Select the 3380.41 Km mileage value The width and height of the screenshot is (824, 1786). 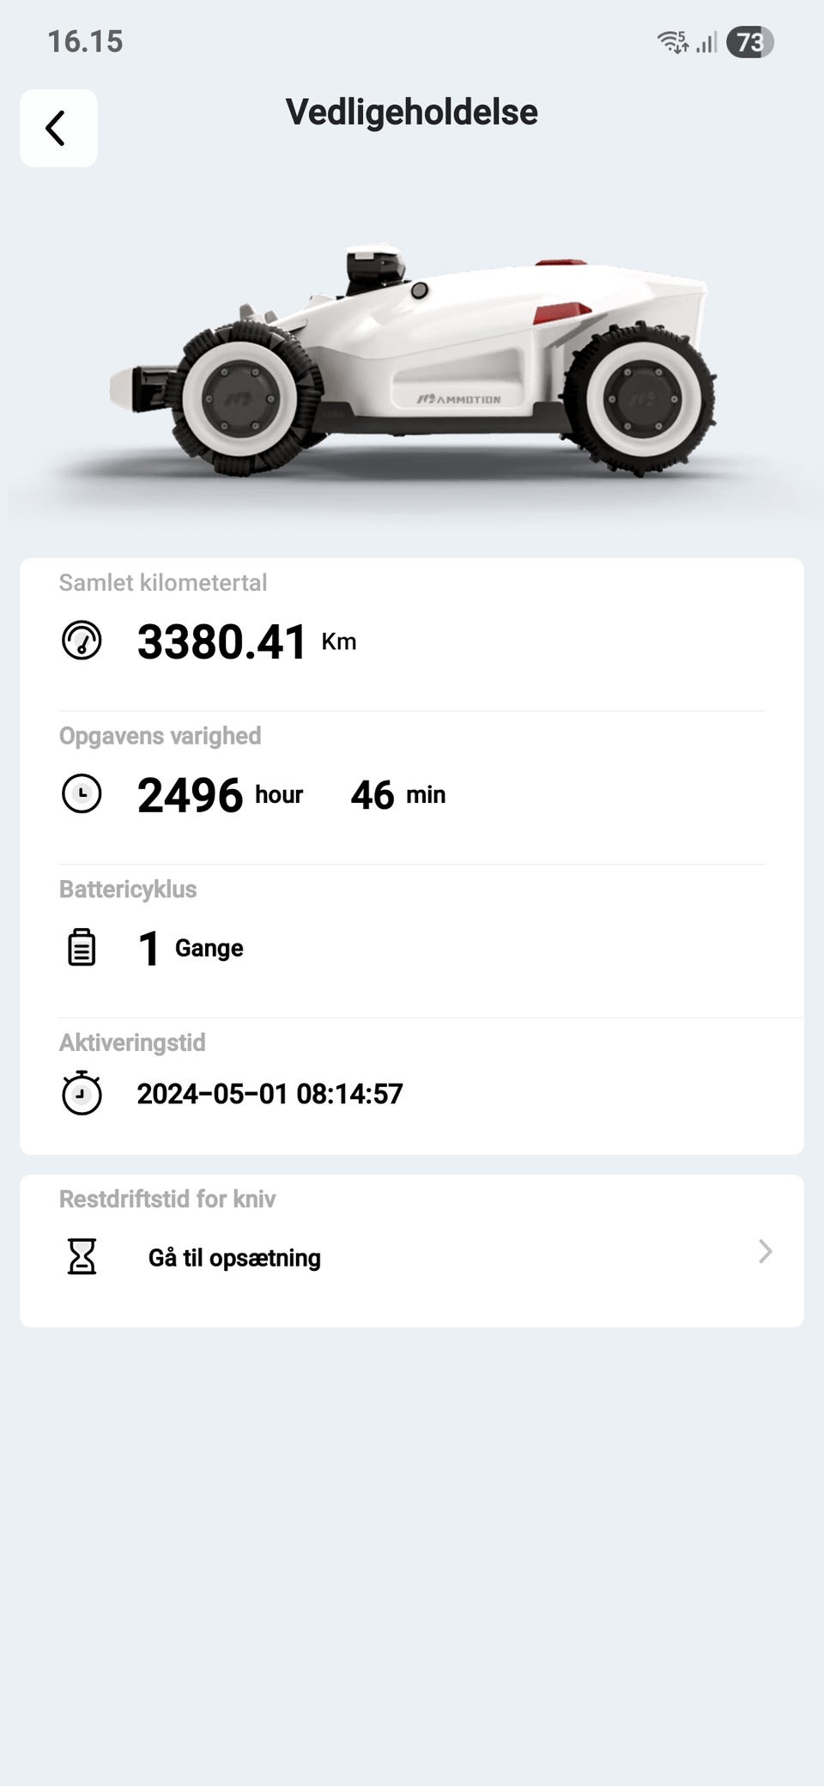pyautogui.click(x=221, y=641)
